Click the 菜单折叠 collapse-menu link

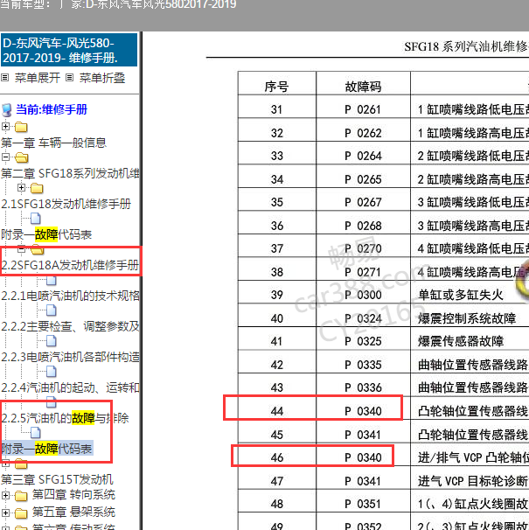click(x=102, y=78)
